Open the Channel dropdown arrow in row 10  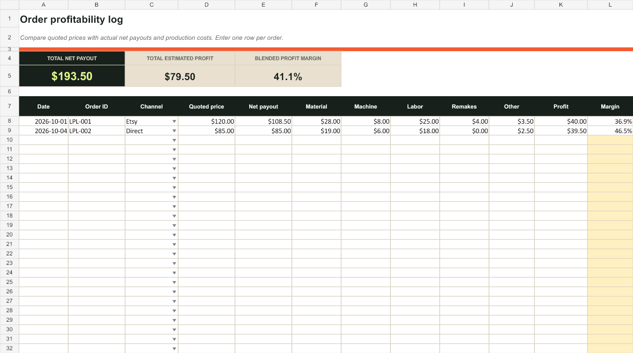[174, 140]
